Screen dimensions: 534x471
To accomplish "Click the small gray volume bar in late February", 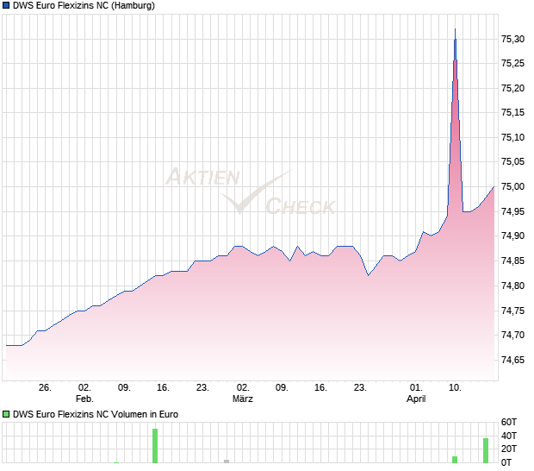I will pyautogui.click(x=227, y=462).
